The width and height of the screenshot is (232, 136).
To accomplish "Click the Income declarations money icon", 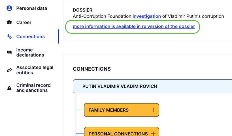I will click(x=9, y=52).
